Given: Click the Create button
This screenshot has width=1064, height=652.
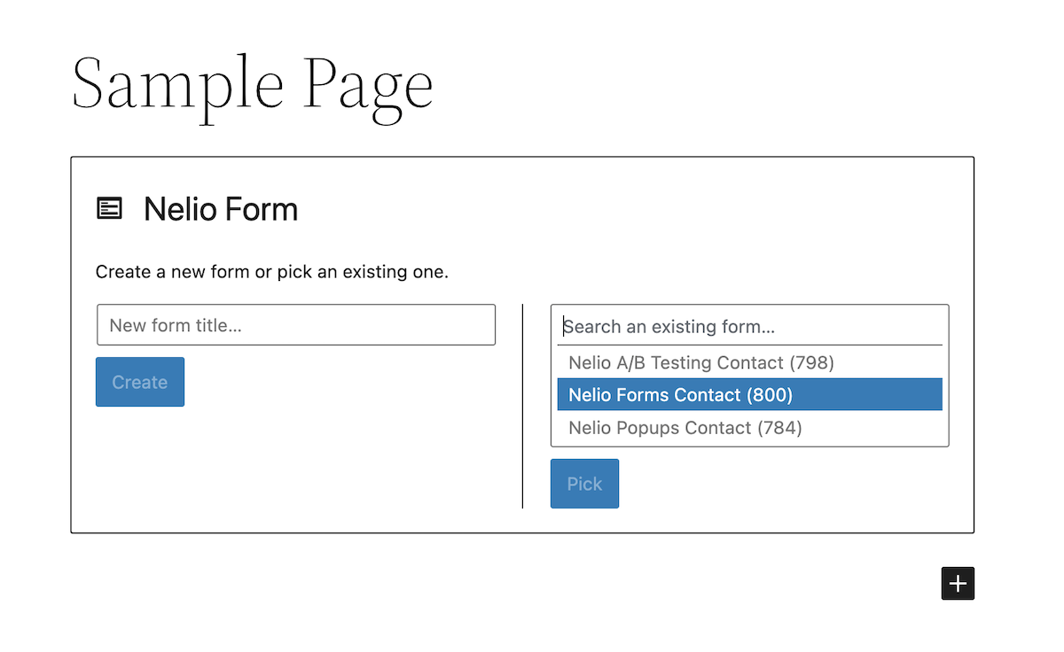Looking at the screenshot, I should click(140, 382).
